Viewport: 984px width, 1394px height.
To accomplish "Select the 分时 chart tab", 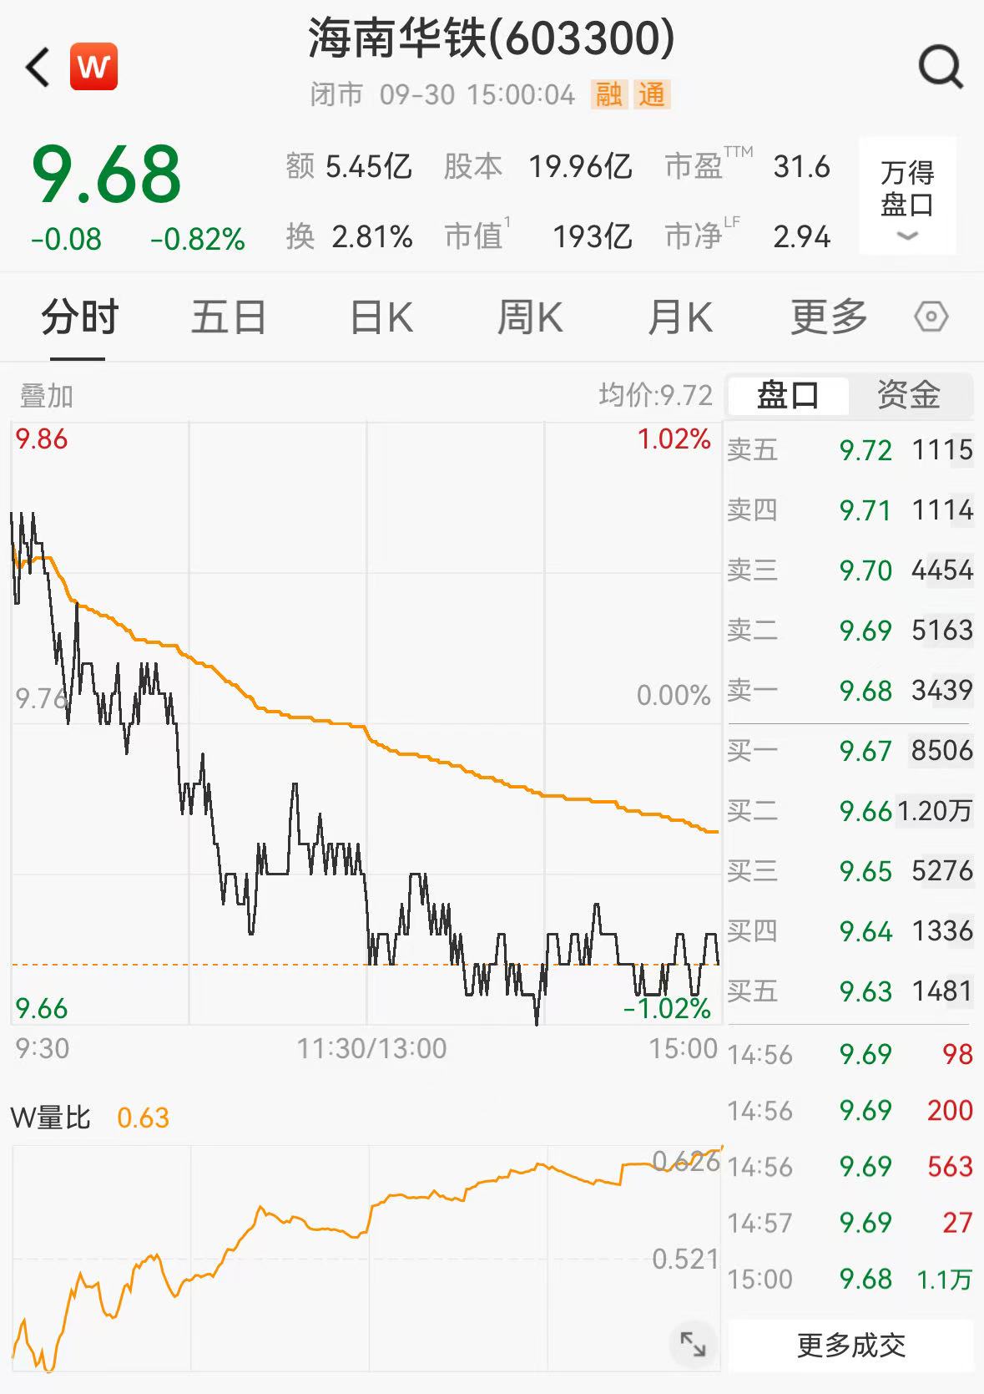I will click(x=80, y=317).
